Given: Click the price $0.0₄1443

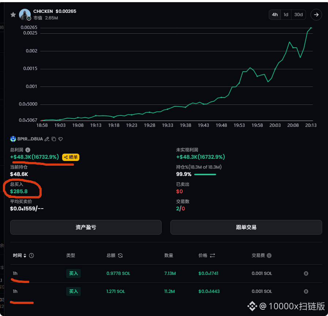Looking at the screenshot, I should [x=209, y=291].
